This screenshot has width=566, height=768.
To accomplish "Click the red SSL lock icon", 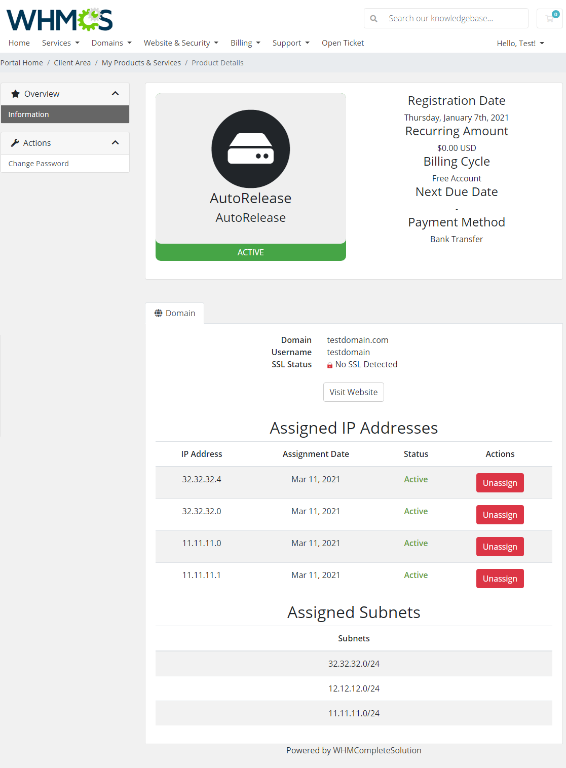I will [x=330, y=365].
